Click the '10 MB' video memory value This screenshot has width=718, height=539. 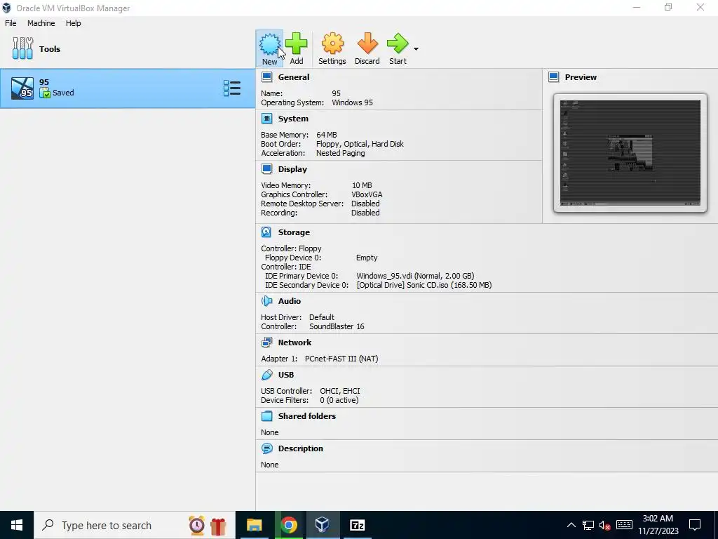tap(362, 185)
